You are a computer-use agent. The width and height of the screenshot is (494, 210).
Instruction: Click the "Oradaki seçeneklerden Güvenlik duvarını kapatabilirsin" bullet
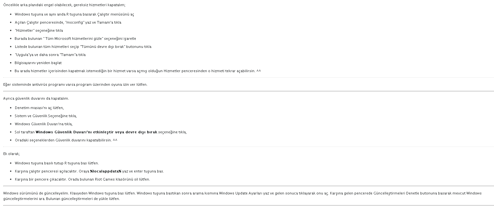point(66,140)
